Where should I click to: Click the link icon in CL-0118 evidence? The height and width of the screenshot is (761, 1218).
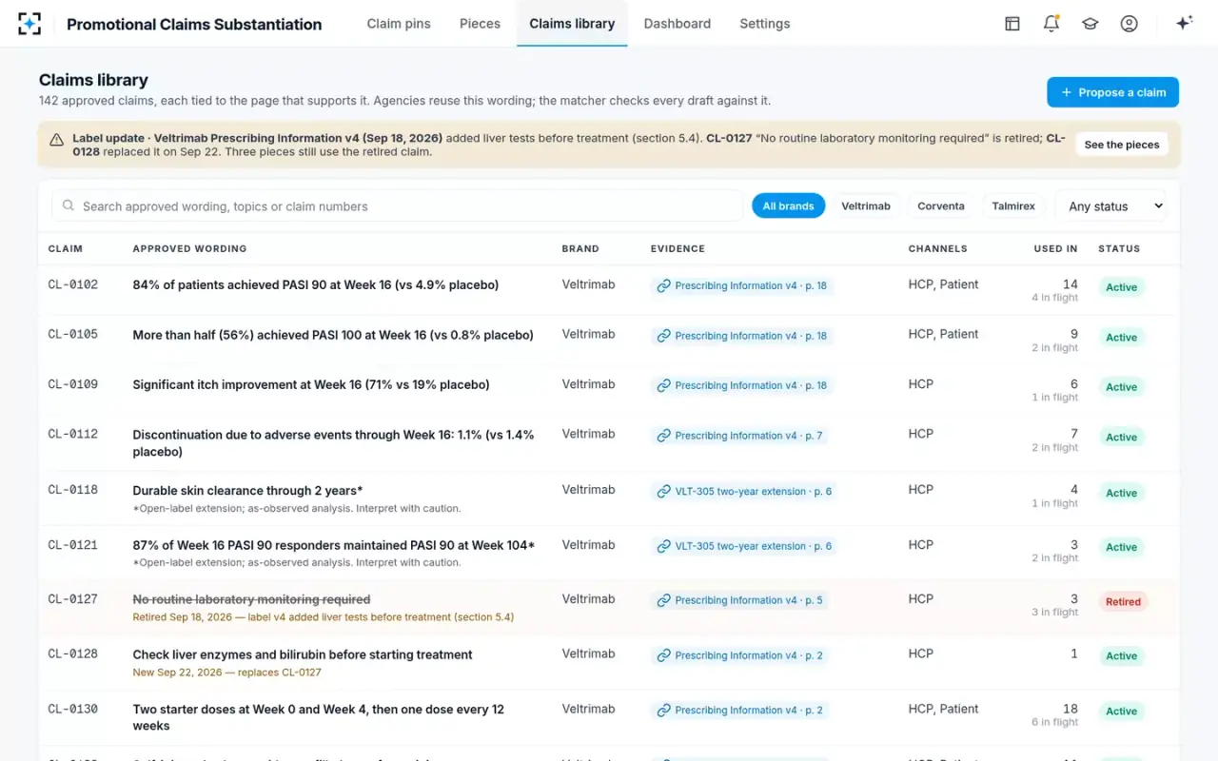pos(664,492)
